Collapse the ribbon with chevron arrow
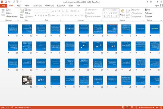Screen dimensions: 163x109 (x=161, y=20)
